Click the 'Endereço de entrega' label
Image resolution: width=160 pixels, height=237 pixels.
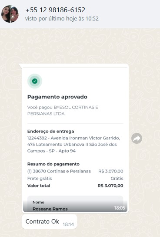click(51, 131)
